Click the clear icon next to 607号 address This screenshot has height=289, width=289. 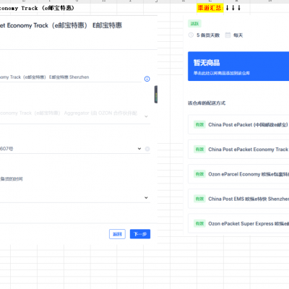147,149
